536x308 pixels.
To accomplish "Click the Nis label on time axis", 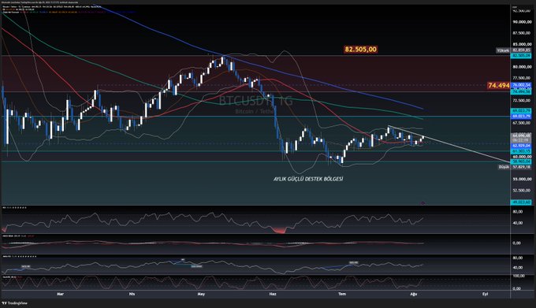I will [x=132, y=294].
